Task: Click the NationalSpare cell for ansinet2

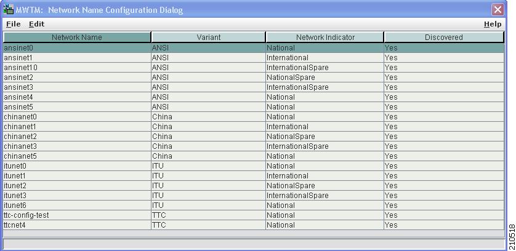Action: (325, 78)
